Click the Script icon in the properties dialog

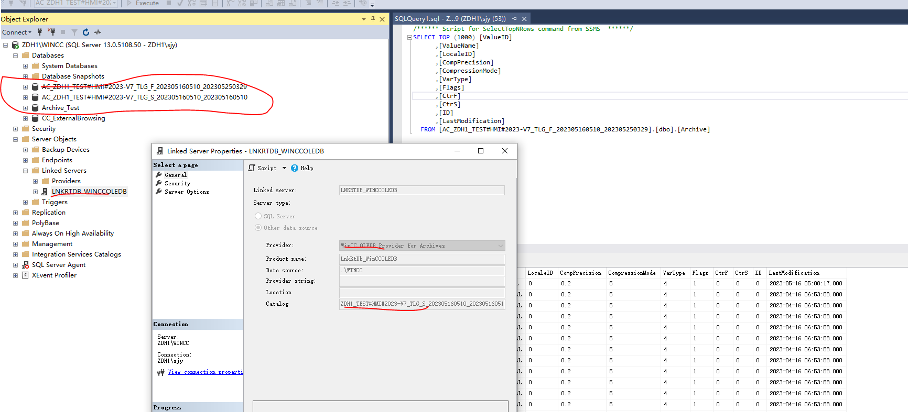(252, 168)
